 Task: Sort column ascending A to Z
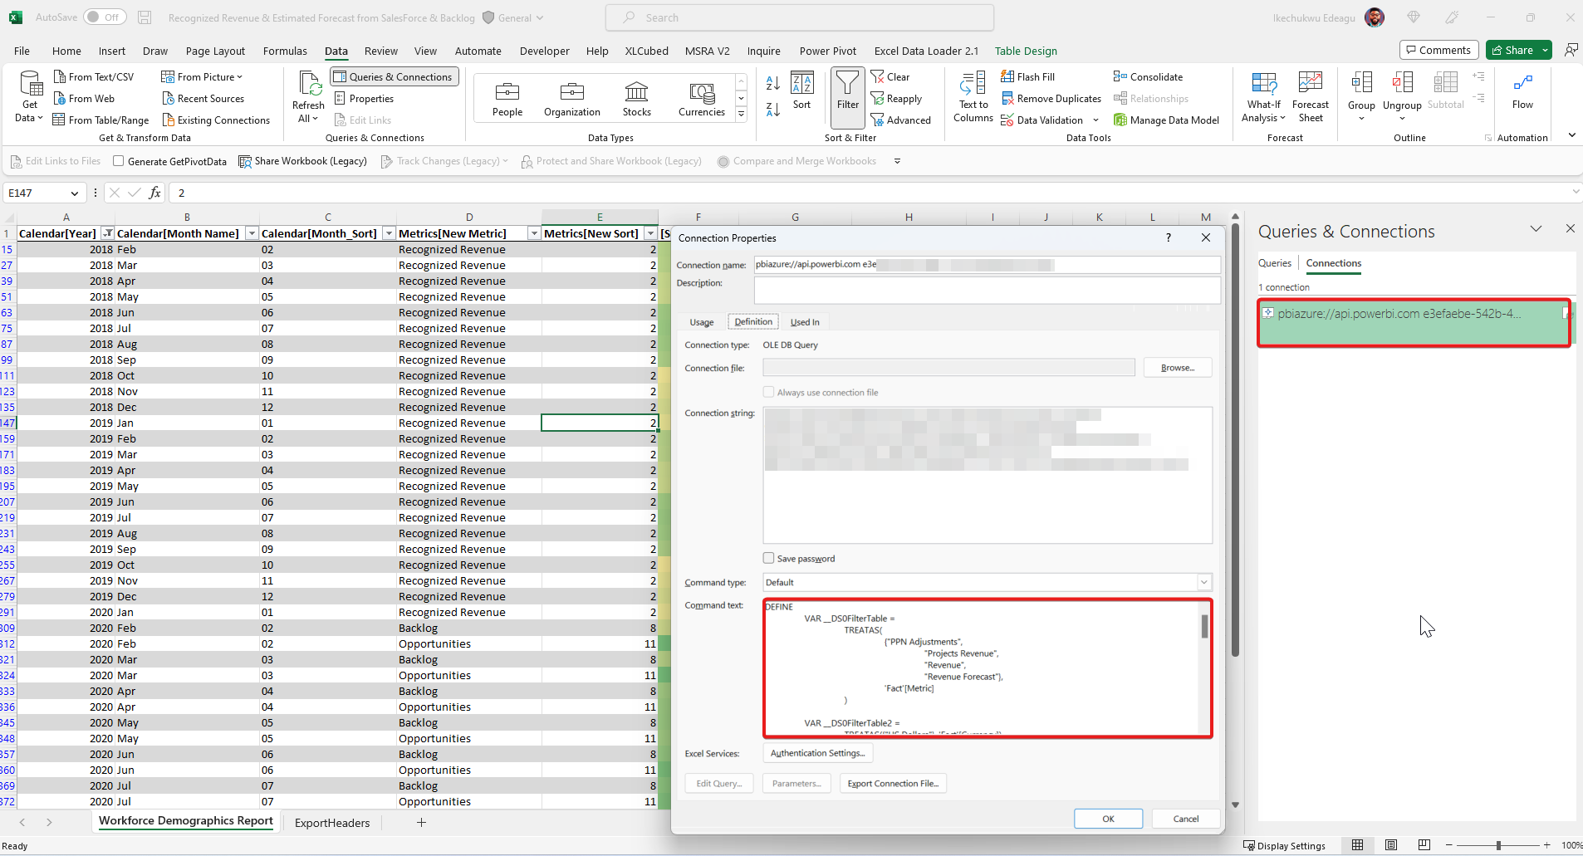tap(772, 83)
